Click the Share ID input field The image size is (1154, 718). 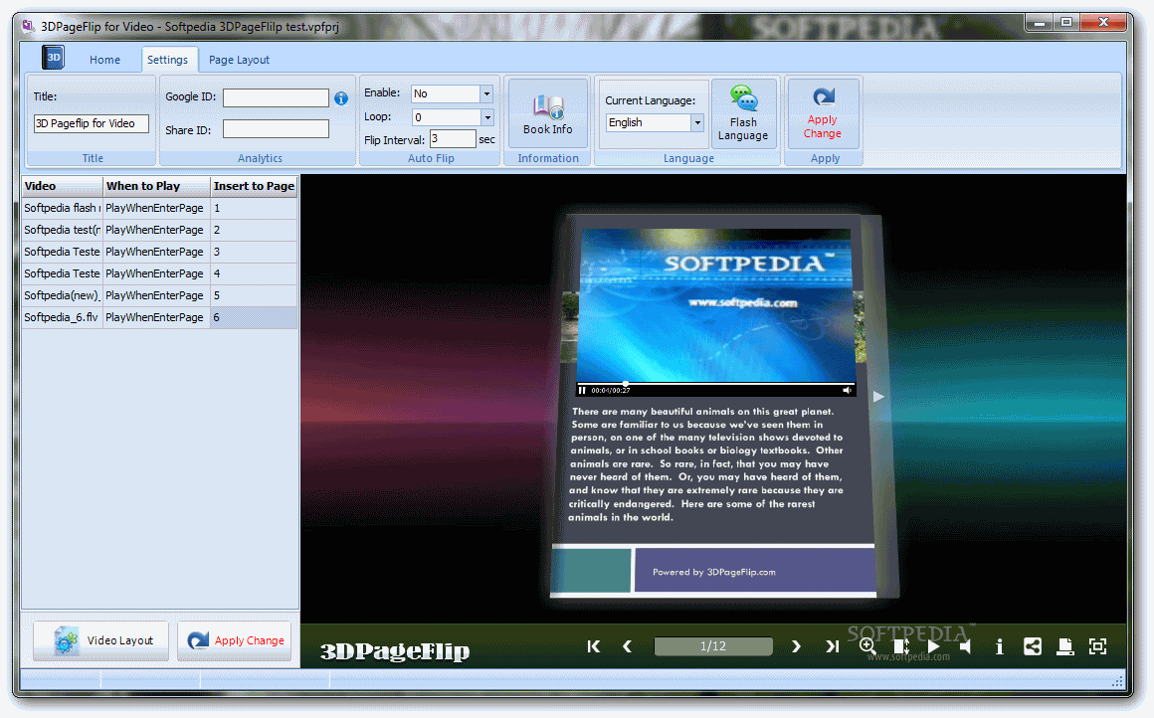point(276,129)
